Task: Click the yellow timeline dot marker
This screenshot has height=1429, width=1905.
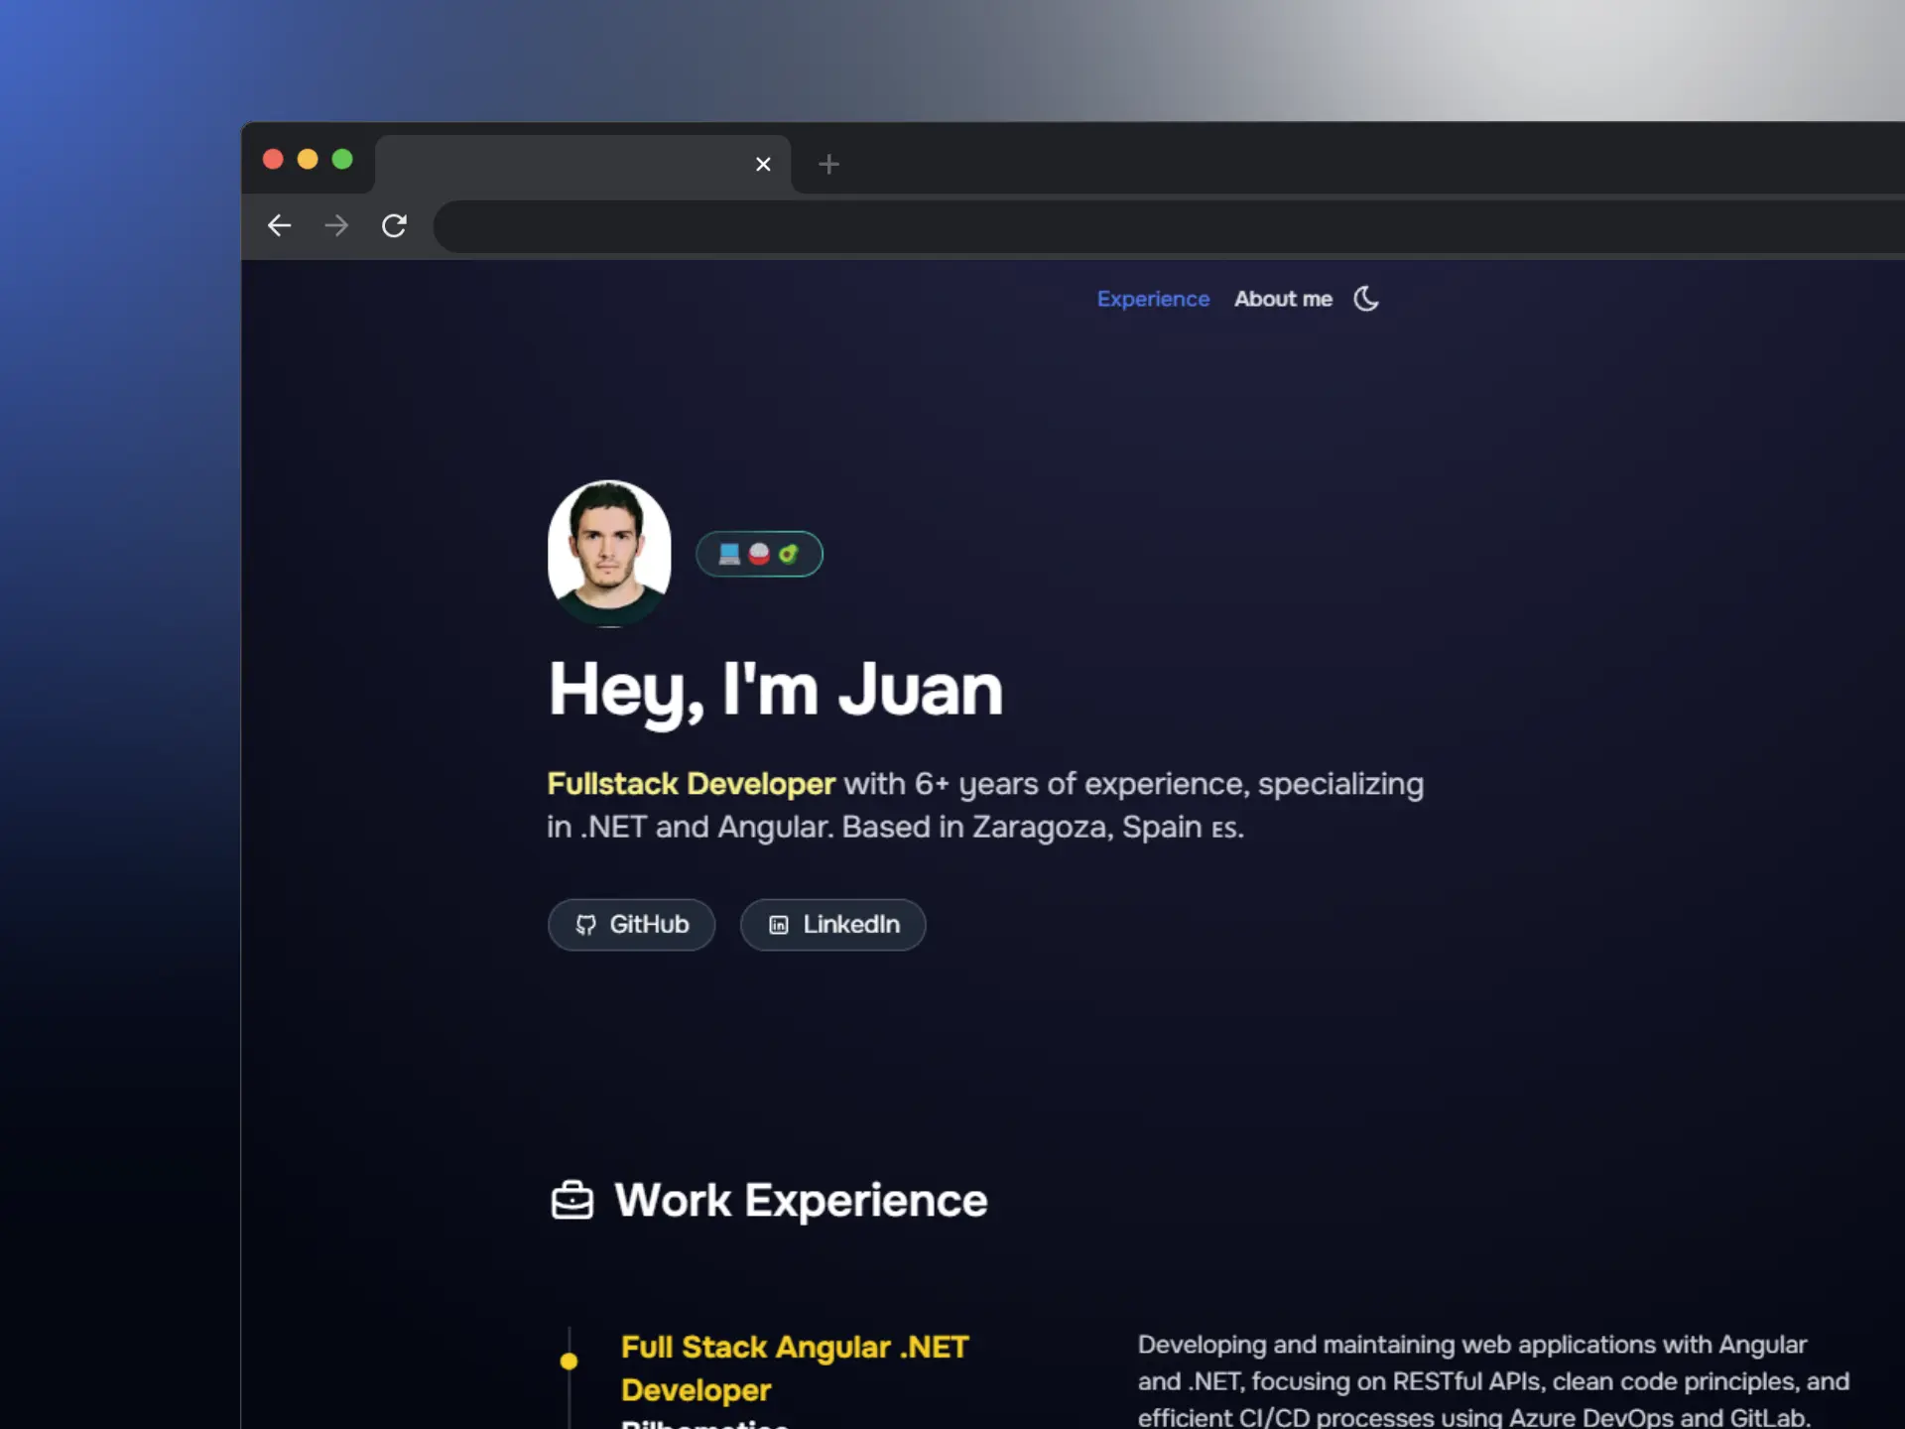Action: [569, 1362]
